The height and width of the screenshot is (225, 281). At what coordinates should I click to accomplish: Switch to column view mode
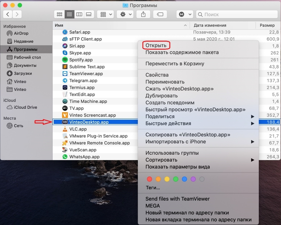coord(79,14)
